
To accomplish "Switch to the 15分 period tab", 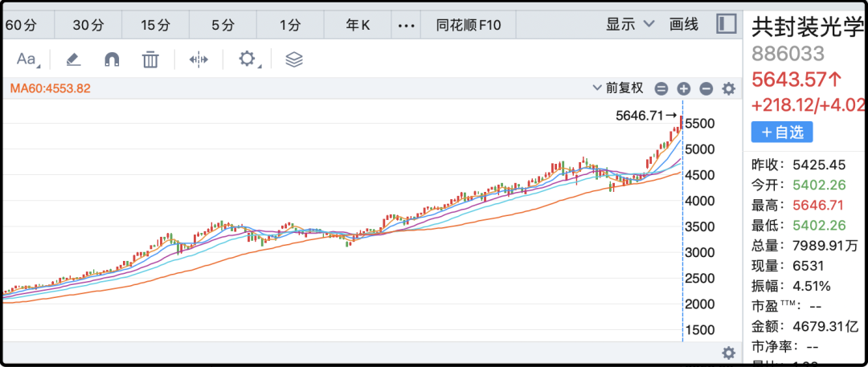I will pyautogui.click(x=156, y=25).
